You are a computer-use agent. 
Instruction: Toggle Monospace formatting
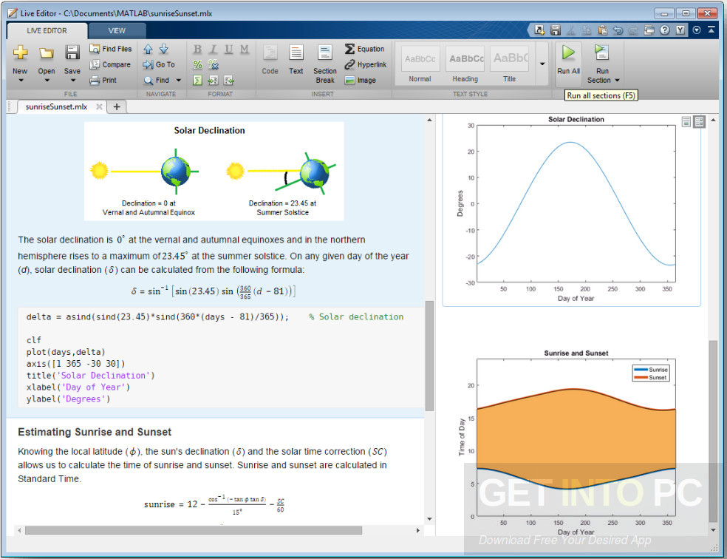click(x=245, y=50)
